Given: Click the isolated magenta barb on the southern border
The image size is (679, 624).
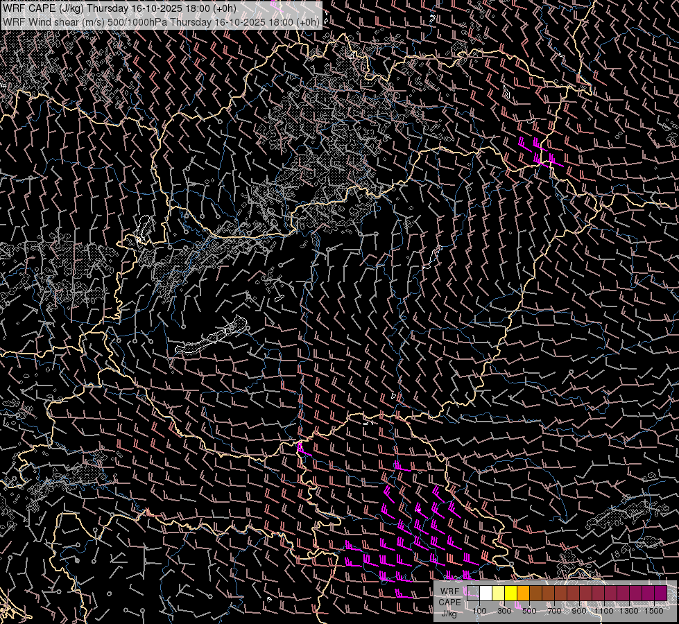Looking at the screenshot, I should point(300,447).
